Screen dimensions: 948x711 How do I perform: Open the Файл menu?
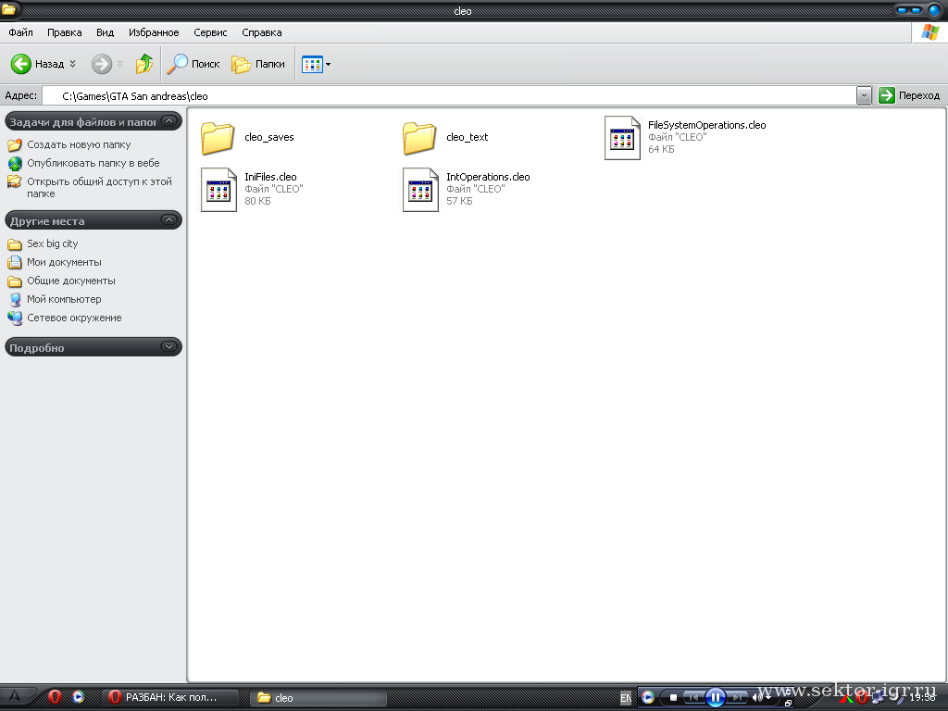(20, 32)
